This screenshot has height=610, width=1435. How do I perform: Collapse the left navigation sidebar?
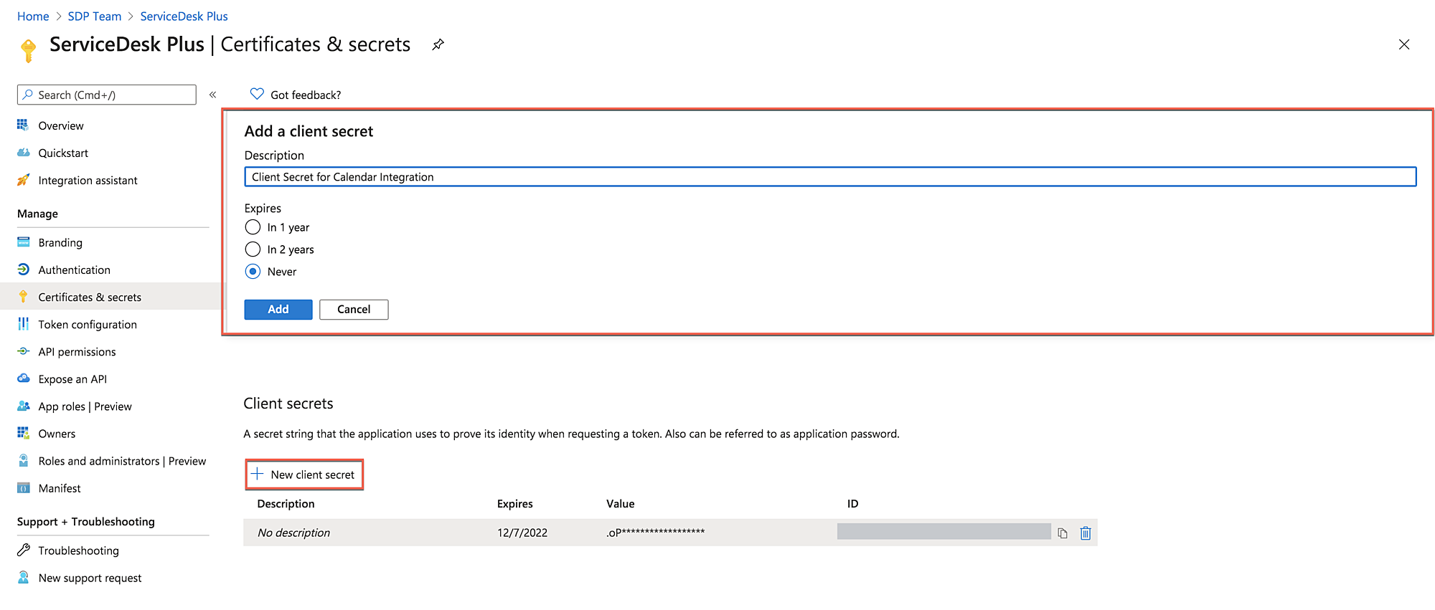(212, 95)
